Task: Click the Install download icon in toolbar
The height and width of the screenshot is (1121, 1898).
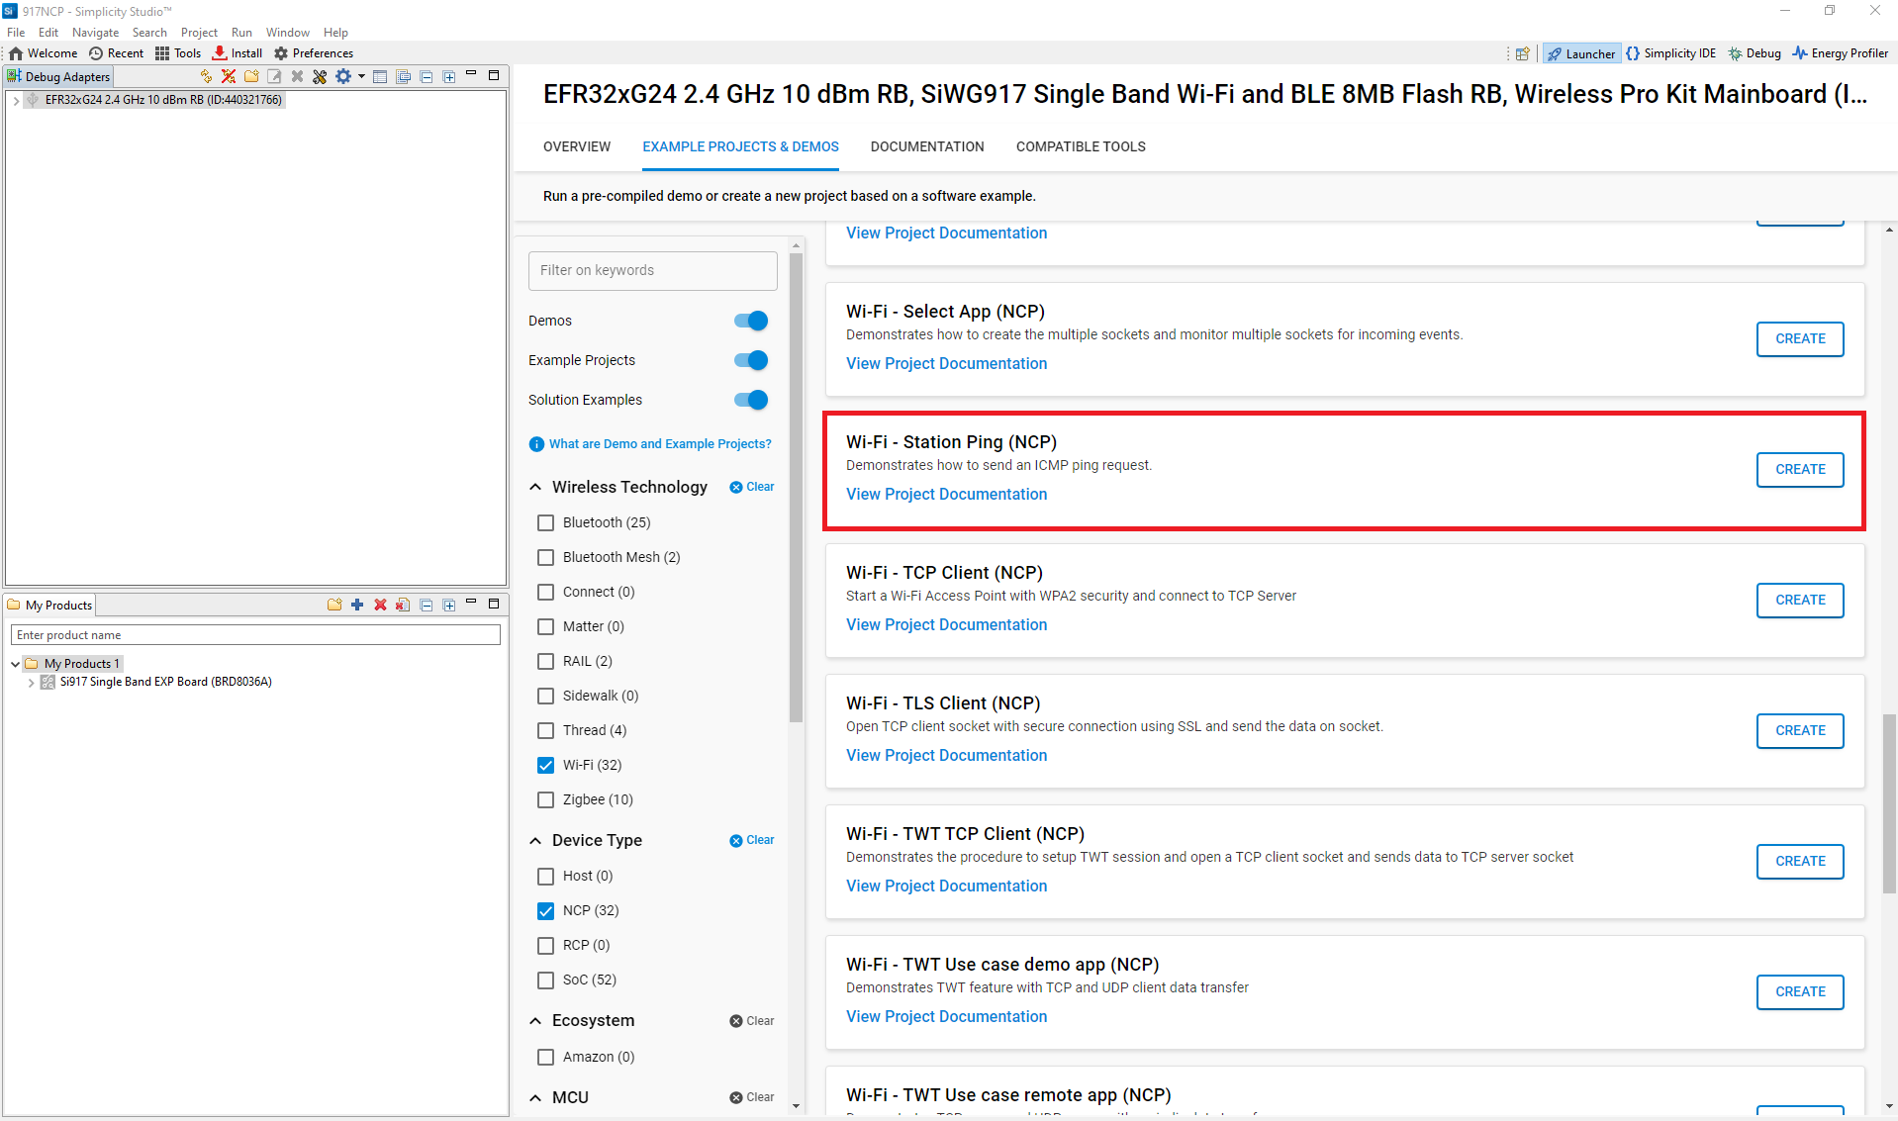Action: click(220, 53)
